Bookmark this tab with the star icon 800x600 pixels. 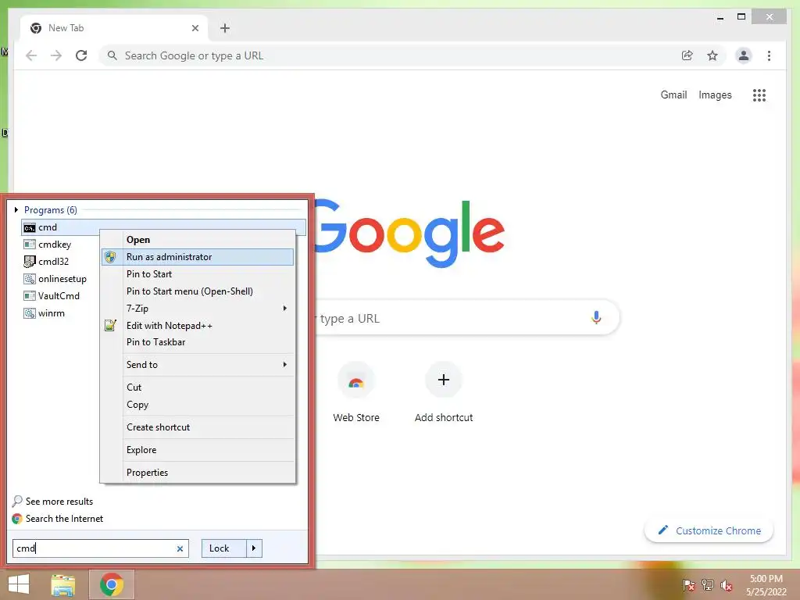[712, 55]
